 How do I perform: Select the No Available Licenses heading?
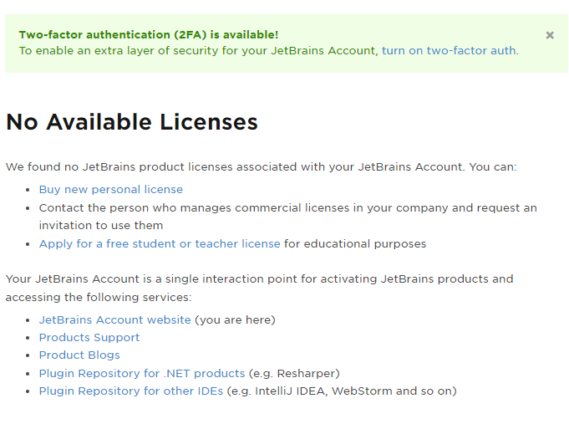132,122
